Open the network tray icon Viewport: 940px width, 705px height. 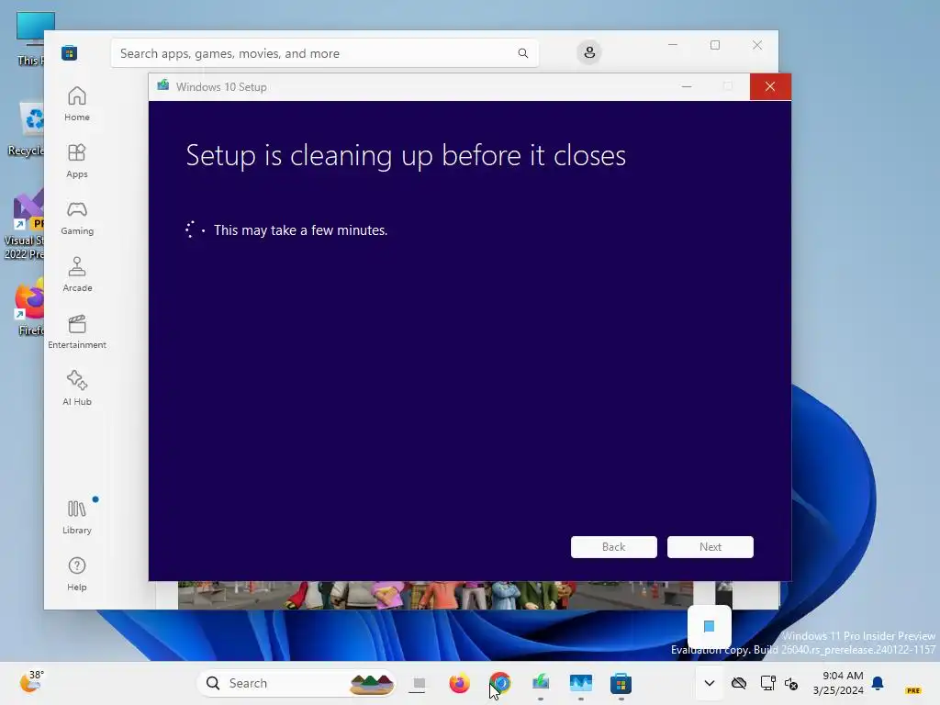click(767, 683)
